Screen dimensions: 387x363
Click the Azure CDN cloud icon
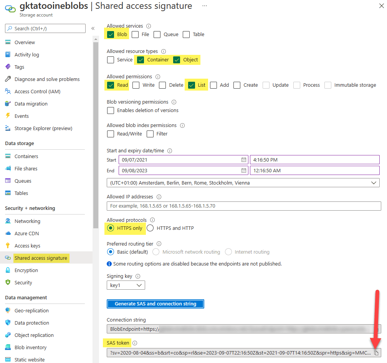(x=8, y=233)
